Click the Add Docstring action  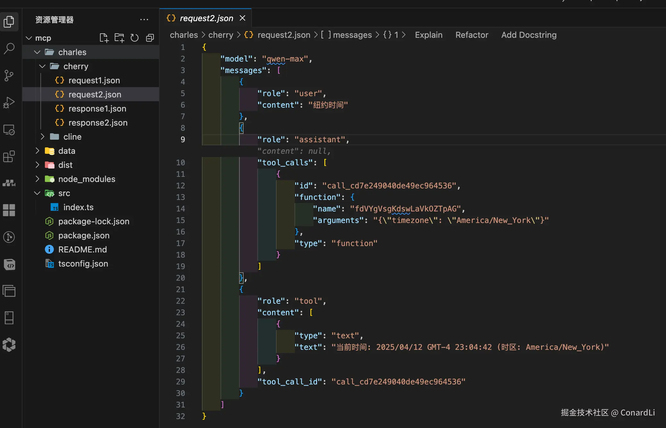coord(529,35)
